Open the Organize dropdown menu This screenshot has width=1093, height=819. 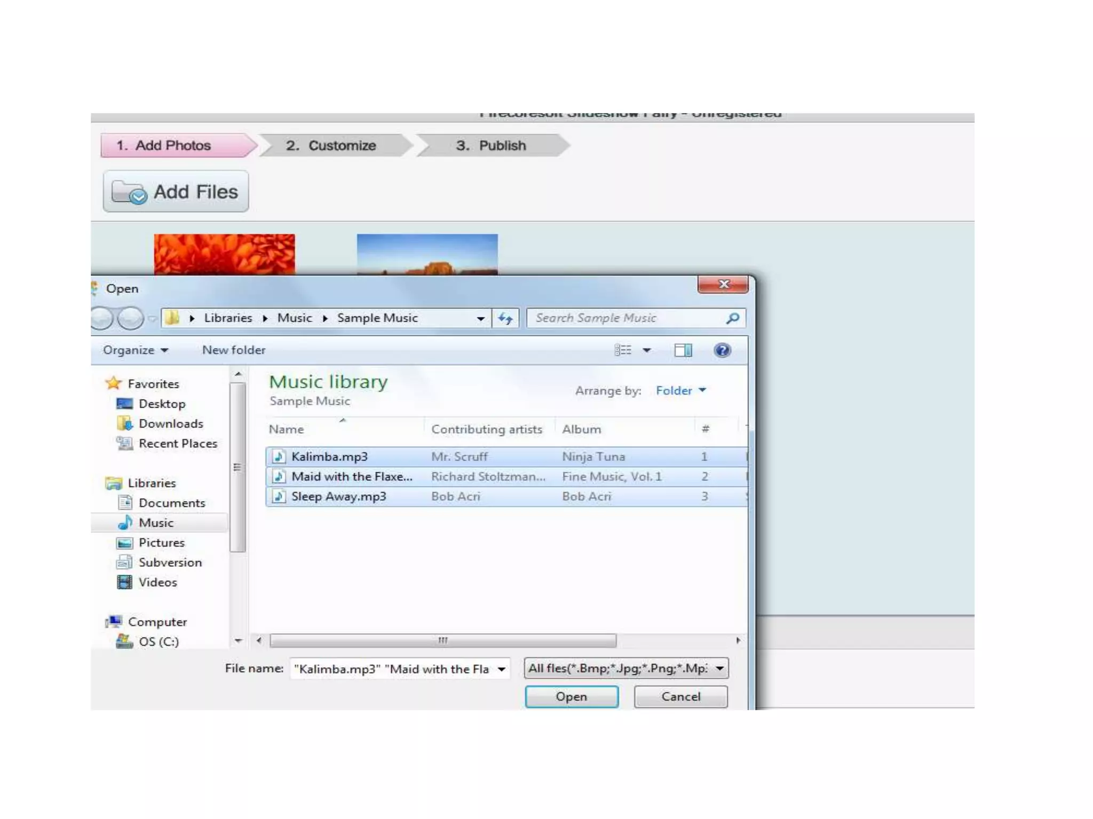pyautogui.click(x=135, y=350)
